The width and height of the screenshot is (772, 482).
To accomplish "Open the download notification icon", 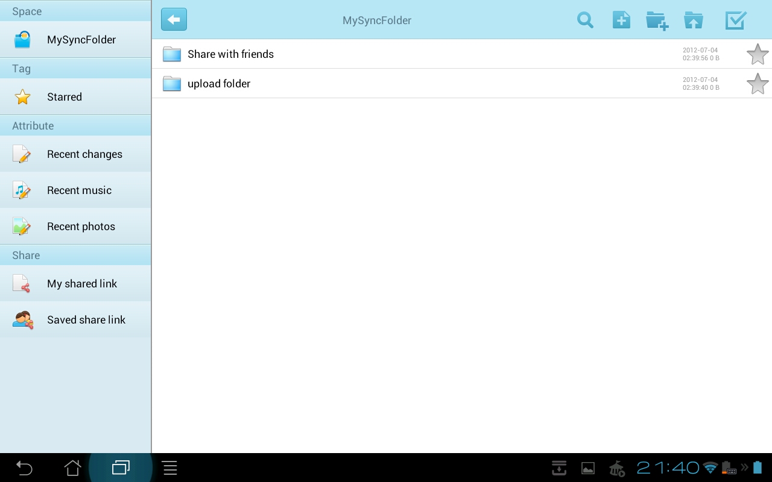I will (x=559, y=468).
